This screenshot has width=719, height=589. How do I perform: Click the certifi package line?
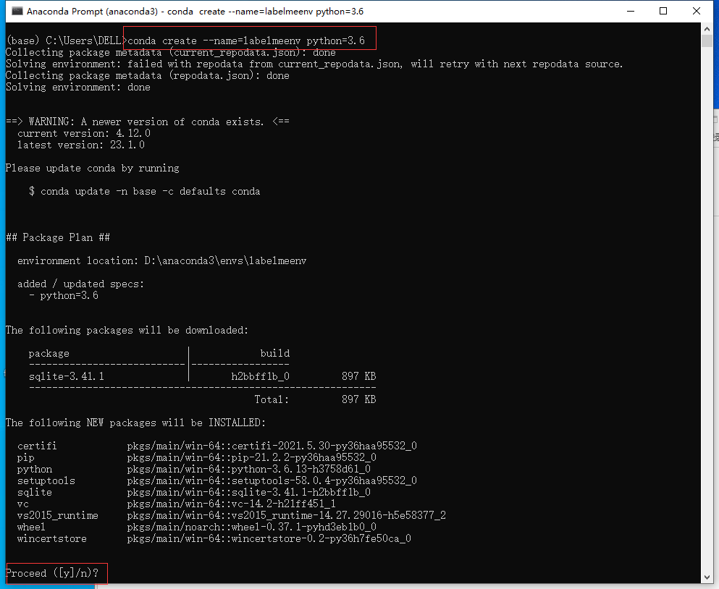pos(217,446)
